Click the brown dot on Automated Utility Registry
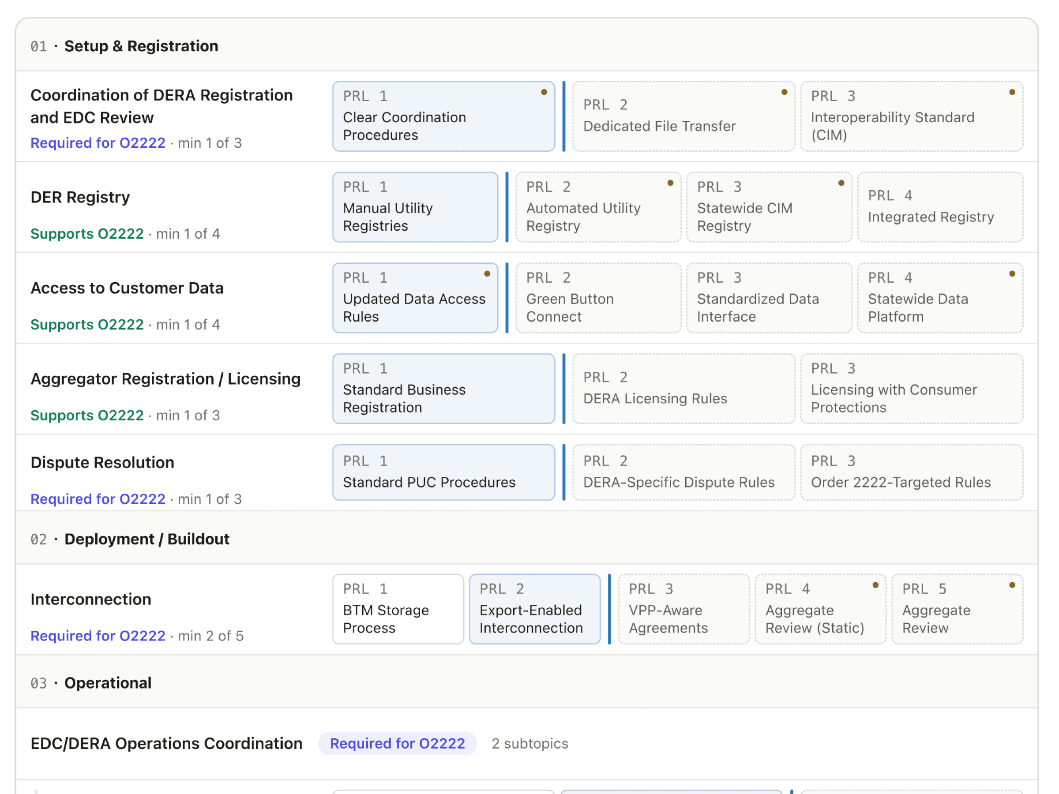The image size is (1059, 794). 670,183
